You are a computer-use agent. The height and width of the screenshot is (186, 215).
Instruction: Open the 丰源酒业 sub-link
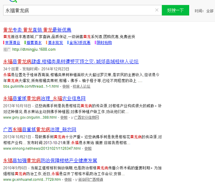click(x=12, y=43)
